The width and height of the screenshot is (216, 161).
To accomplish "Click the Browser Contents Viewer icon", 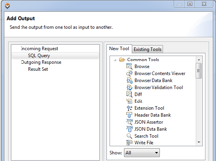I will tap(129, 73).
